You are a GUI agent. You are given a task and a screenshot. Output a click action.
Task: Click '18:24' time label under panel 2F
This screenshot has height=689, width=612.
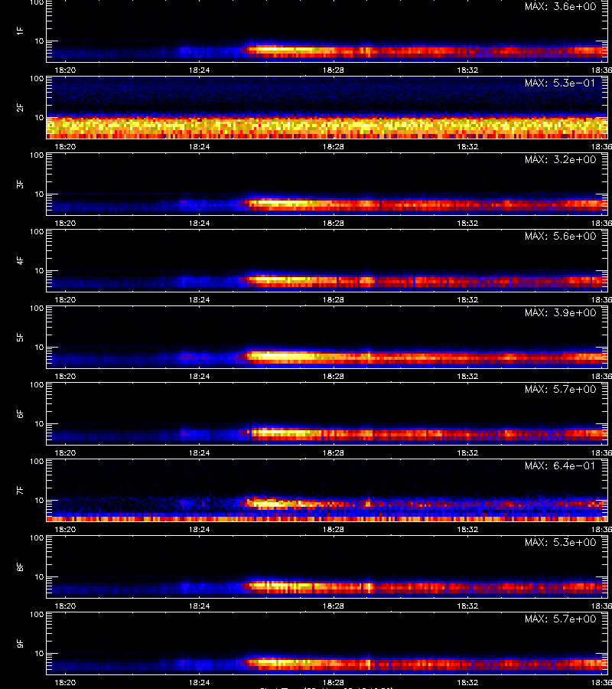(200, 146)
